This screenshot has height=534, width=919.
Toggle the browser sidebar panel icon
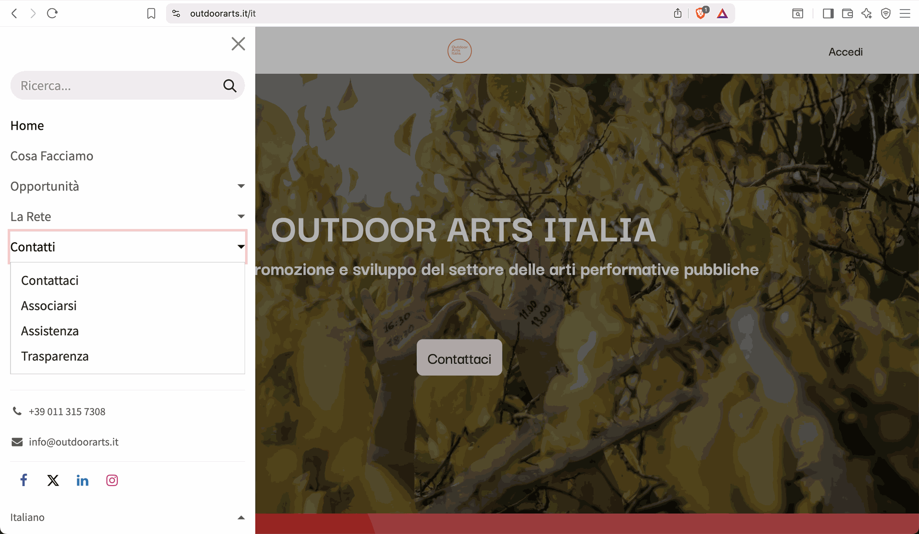click(x=828, y=13)
